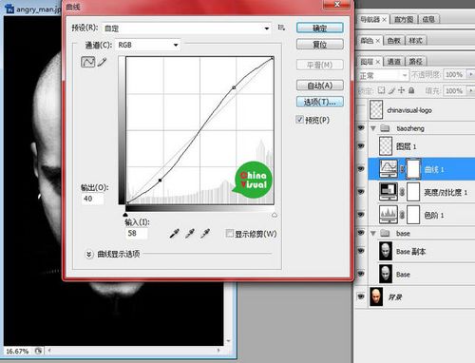Viewport: 475px width, 363px height.
Task: Click the base group folder icon
Action: (x=385, y=234)
